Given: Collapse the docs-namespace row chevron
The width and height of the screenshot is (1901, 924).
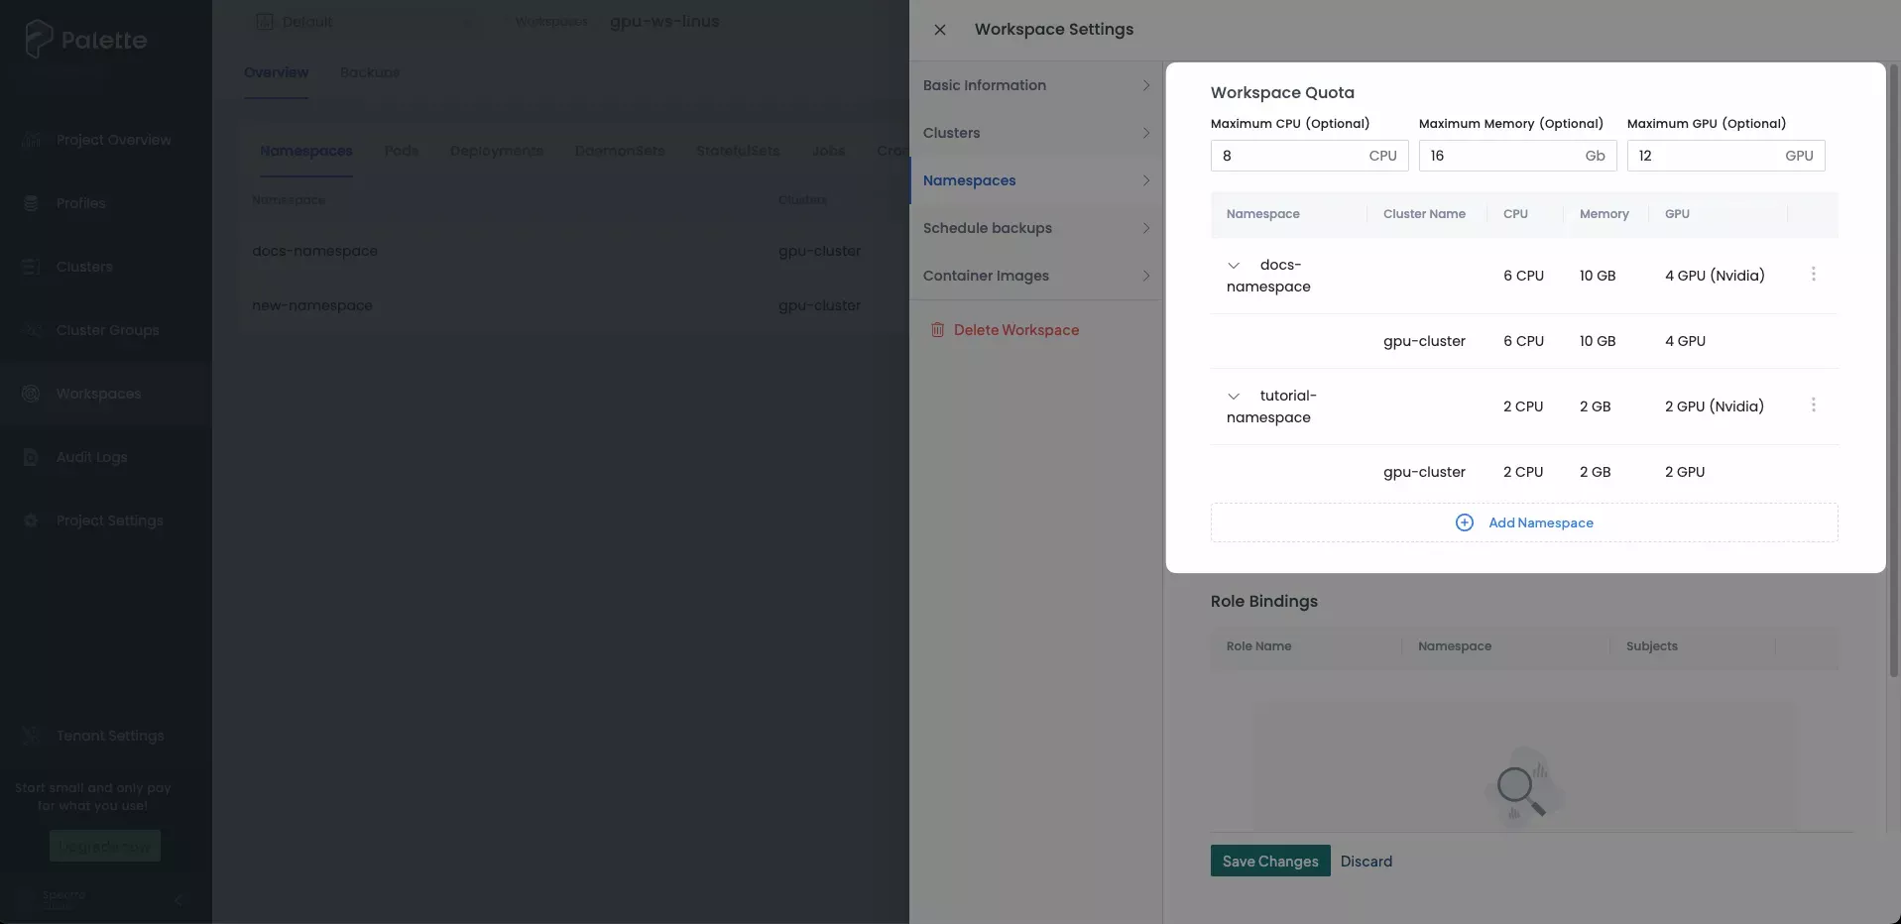Looking at the screenshot, I should pyautogui.click(x=1234, y=265).
